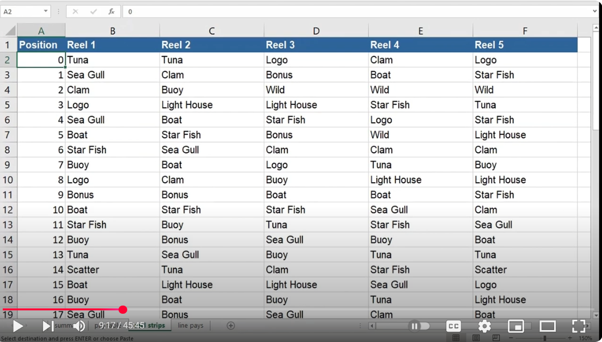This screenshot has width=602, height=342.
Task: Skip to the next video
Action: 48,326
